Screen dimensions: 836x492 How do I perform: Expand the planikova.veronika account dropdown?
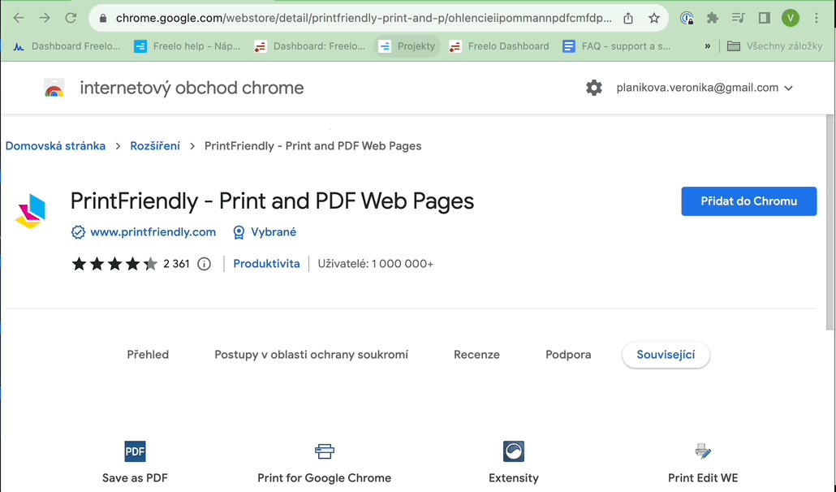click(705, 88)
